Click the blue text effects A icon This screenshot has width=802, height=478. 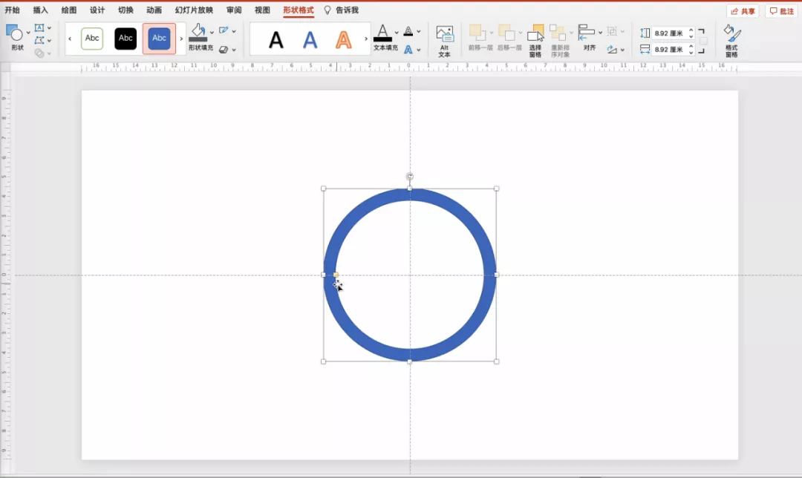pos(408,50)
